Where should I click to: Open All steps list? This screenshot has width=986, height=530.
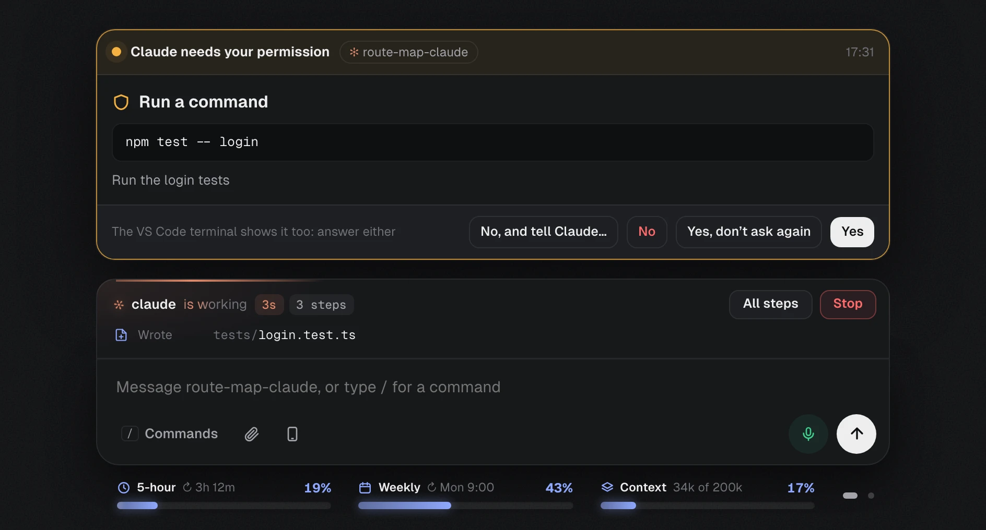770,304
